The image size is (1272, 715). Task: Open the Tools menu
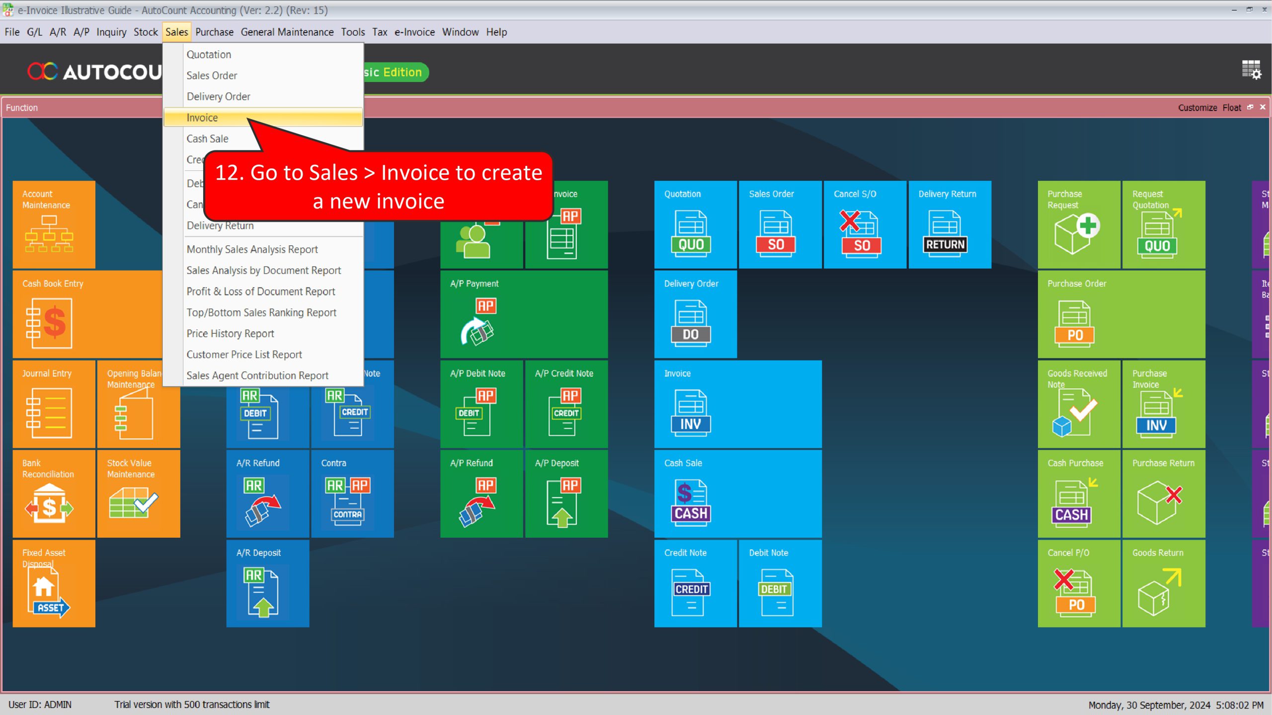(x=353, y=32)
